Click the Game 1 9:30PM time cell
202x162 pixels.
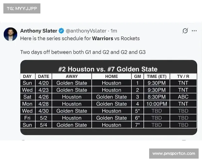(x=157, y=83)
